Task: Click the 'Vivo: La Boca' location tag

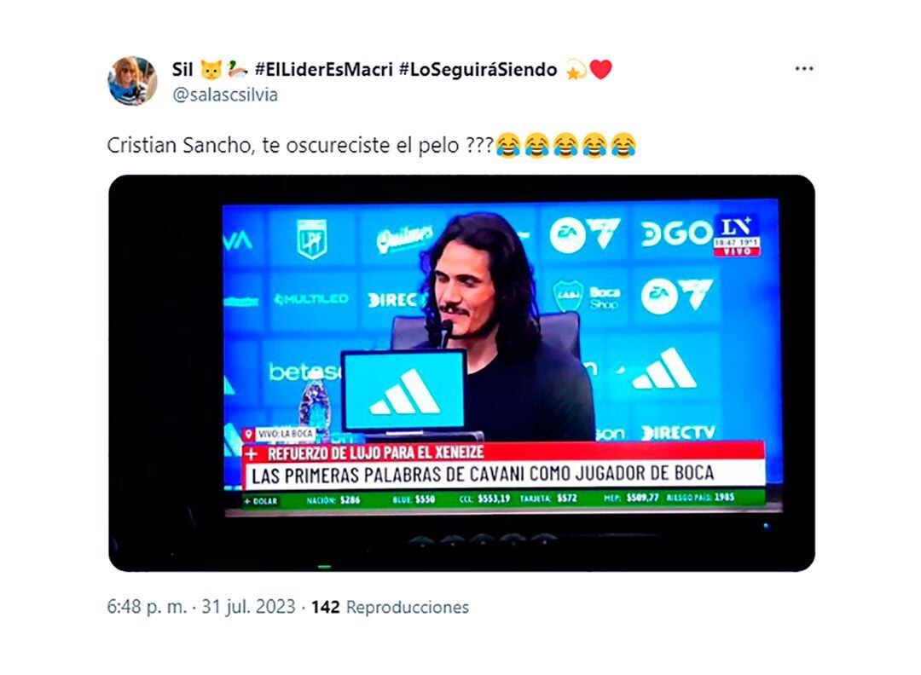Action: coord(280,434)
